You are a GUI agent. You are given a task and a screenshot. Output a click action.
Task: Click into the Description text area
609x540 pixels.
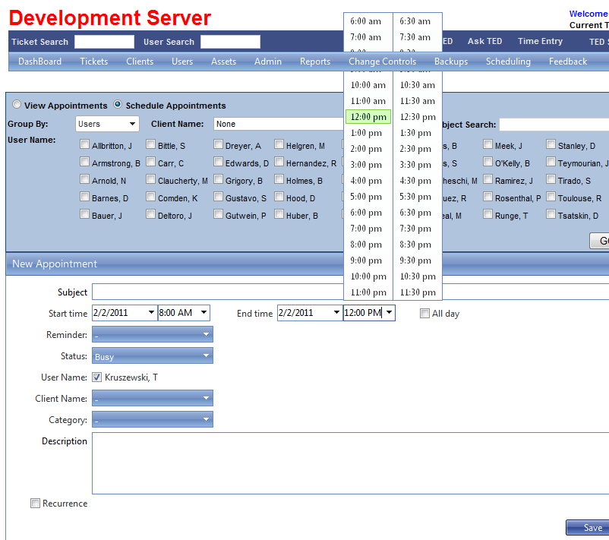350,463
